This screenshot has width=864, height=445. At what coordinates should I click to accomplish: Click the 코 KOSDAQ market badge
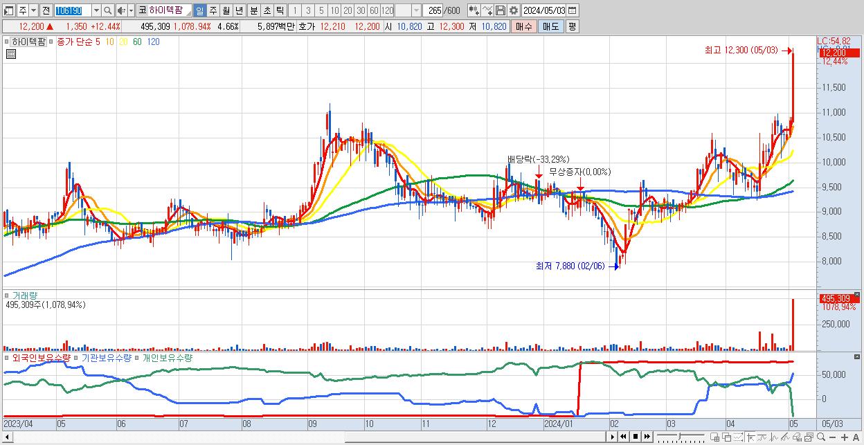142,10
